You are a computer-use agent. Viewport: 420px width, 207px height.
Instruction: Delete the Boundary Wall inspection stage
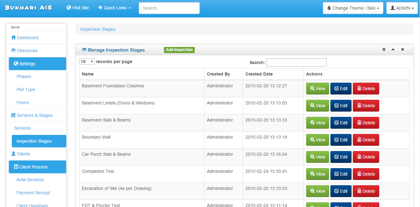(366, 140)
